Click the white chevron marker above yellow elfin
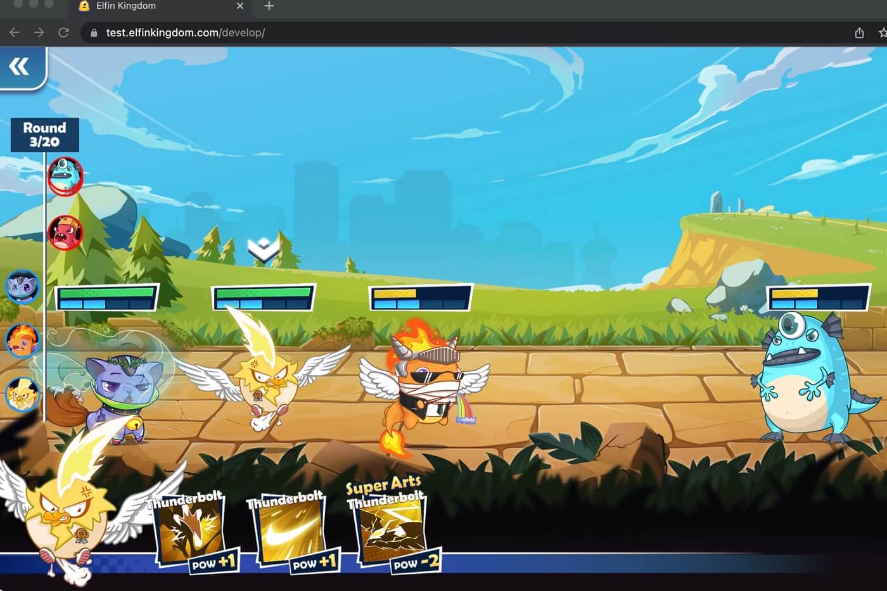Screen dimensions: 887x591 click(264, 250)
